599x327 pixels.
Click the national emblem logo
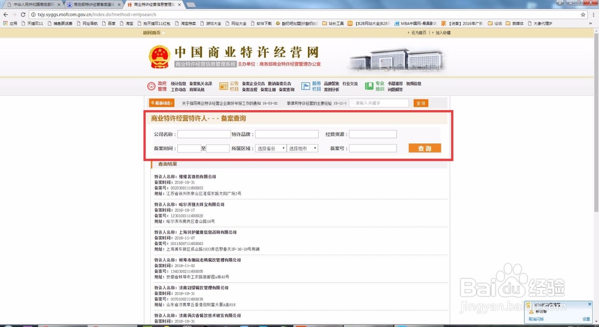pyautogui.click(x=159, y=57)
